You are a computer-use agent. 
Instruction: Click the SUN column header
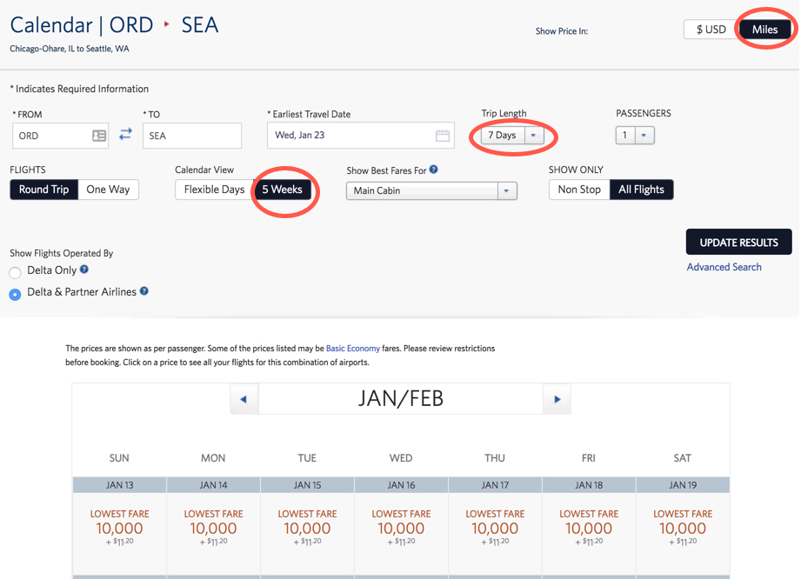(119, 458)
